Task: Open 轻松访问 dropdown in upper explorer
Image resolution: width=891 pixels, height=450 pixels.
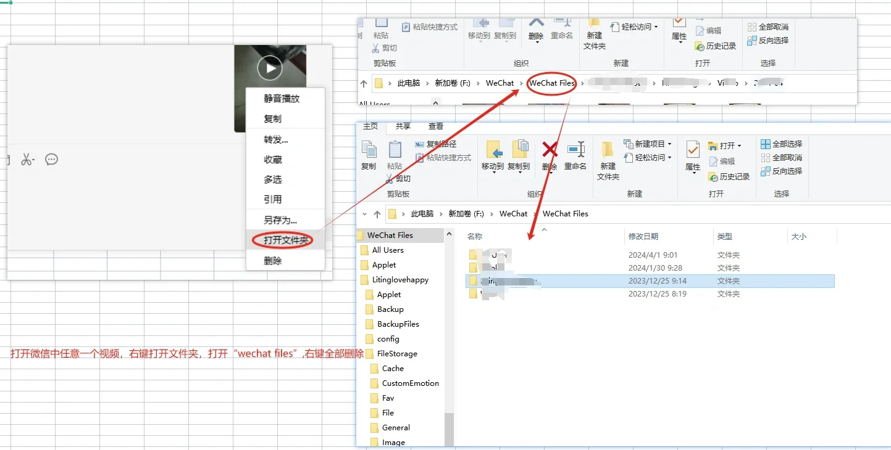Action: pyautogui.click(x=634, y=27)
